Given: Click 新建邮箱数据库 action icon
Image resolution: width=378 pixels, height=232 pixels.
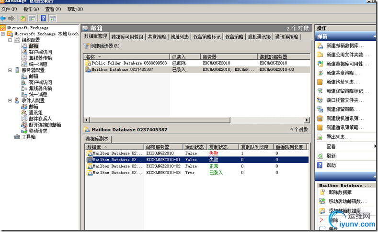Looking at the screenshot, I should [320, 45].
